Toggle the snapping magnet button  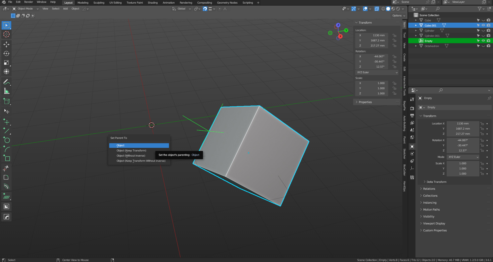click(x=205, y=9)
